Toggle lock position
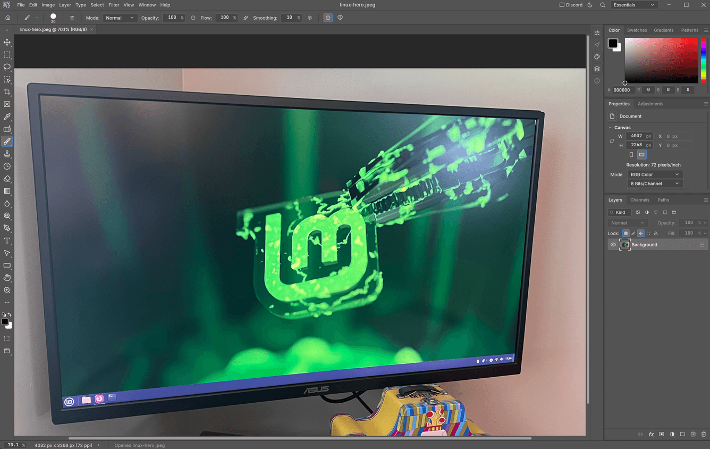Image resolution: width=710 pixels, height=449 pixels. click(640, 234)
